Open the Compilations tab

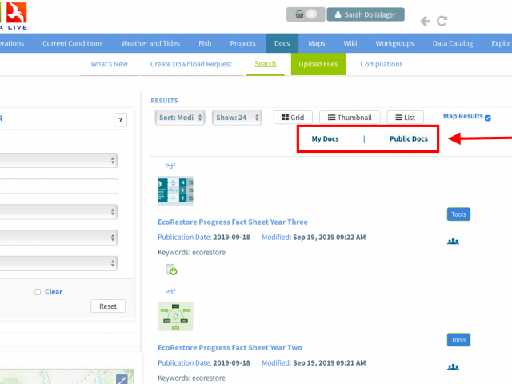click(x=382, y=64)
